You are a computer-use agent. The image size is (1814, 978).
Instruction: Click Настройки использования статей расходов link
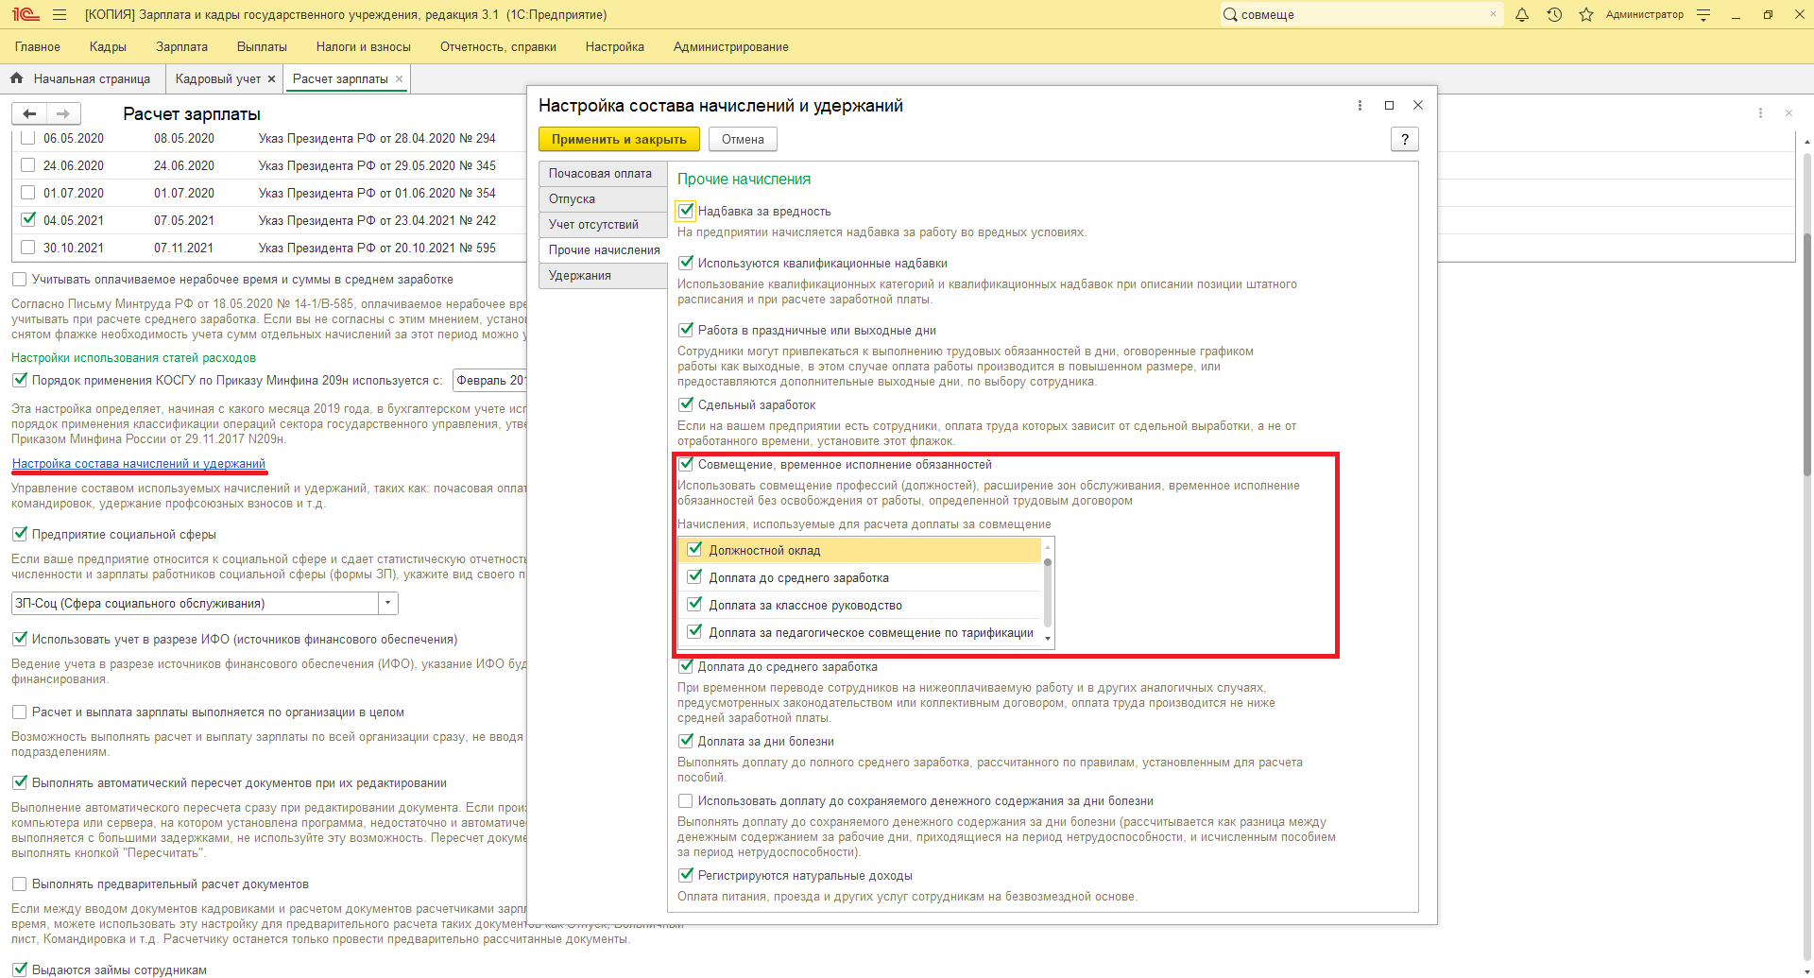133,357
